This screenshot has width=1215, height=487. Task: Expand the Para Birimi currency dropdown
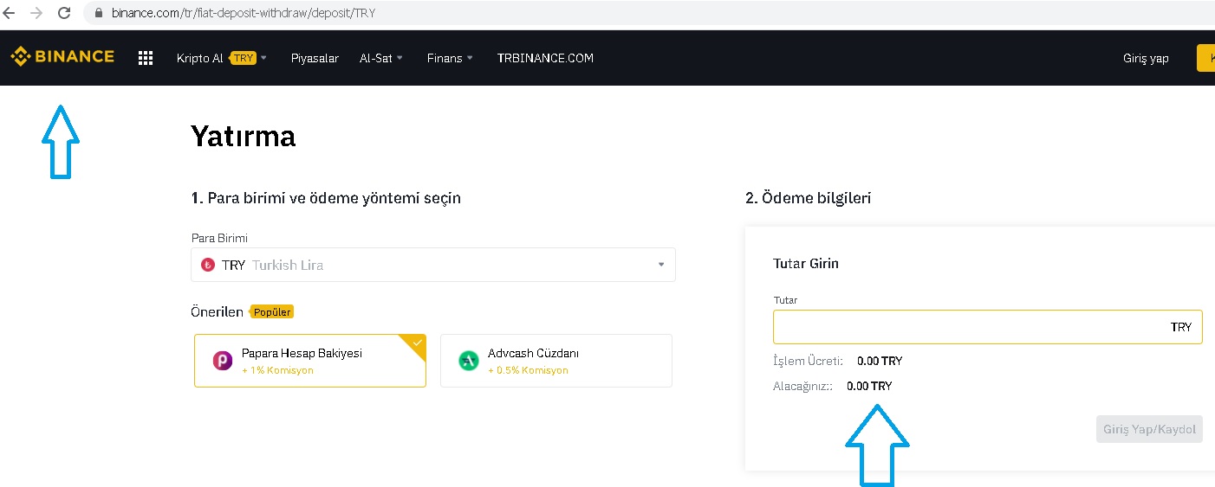tap(433, 265)
